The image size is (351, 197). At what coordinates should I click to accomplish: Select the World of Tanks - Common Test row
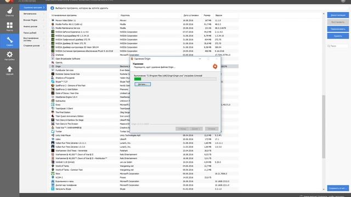coord(144,170)
